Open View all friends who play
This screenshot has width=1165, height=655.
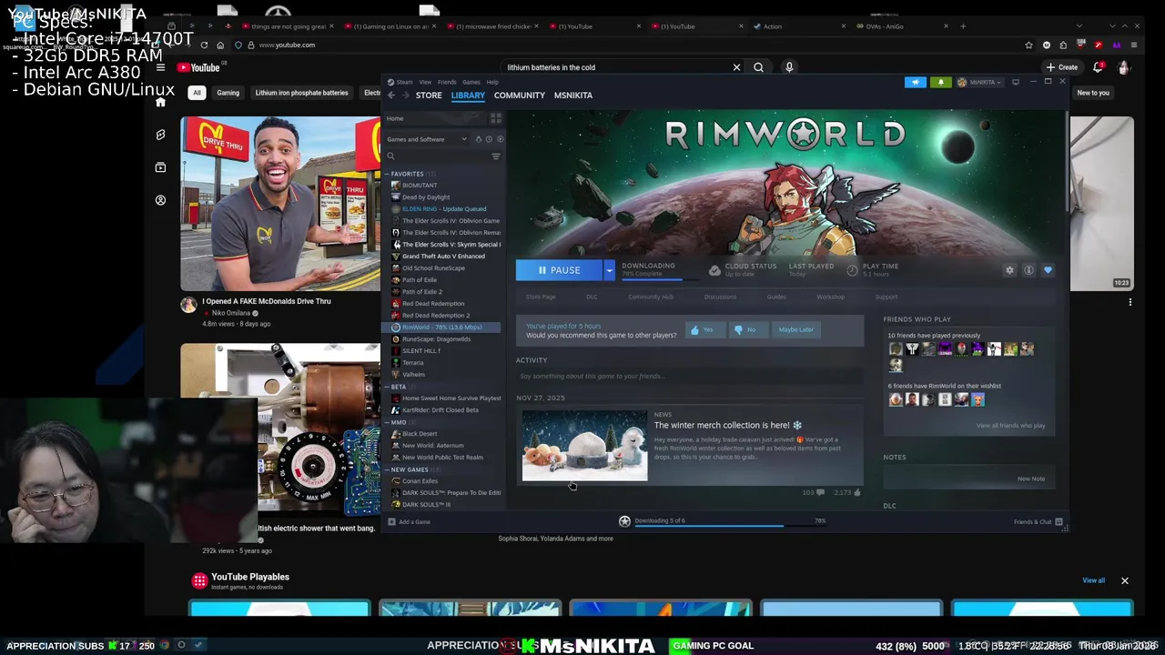tap(1010, 426)
